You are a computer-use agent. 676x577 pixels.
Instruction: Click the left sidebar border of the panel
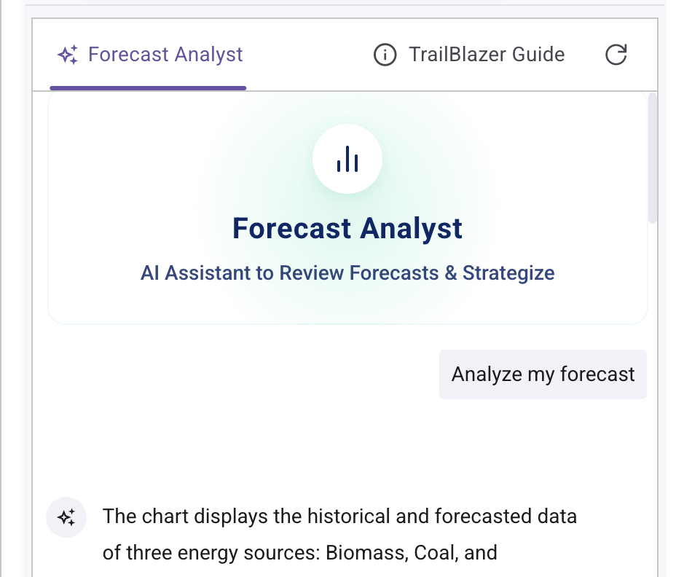click(x=32, y=291)
